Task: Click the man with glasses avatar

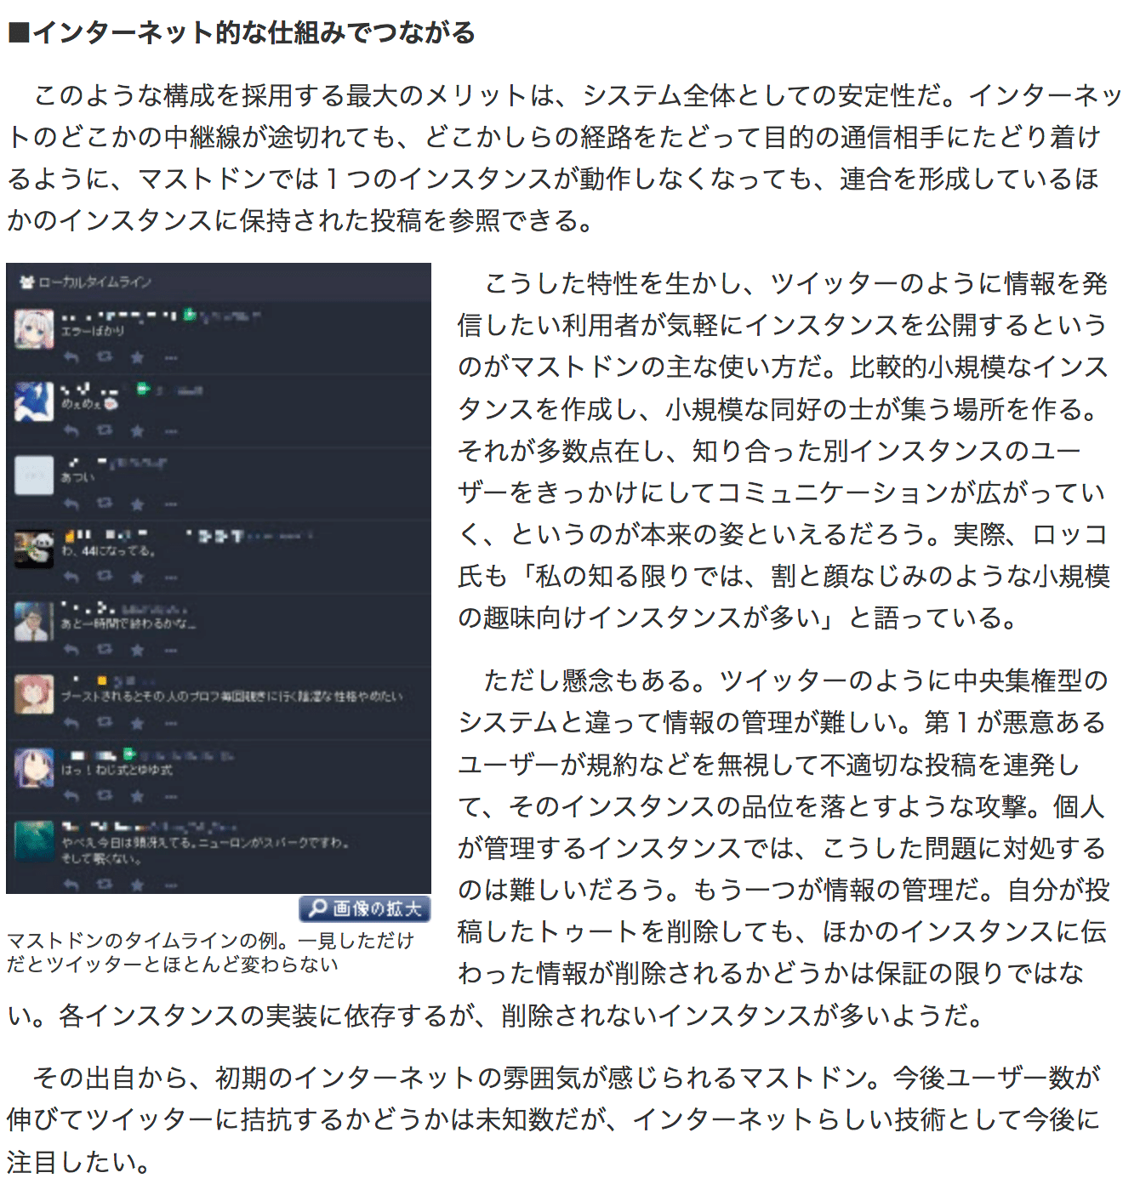Action: [34, 622]
